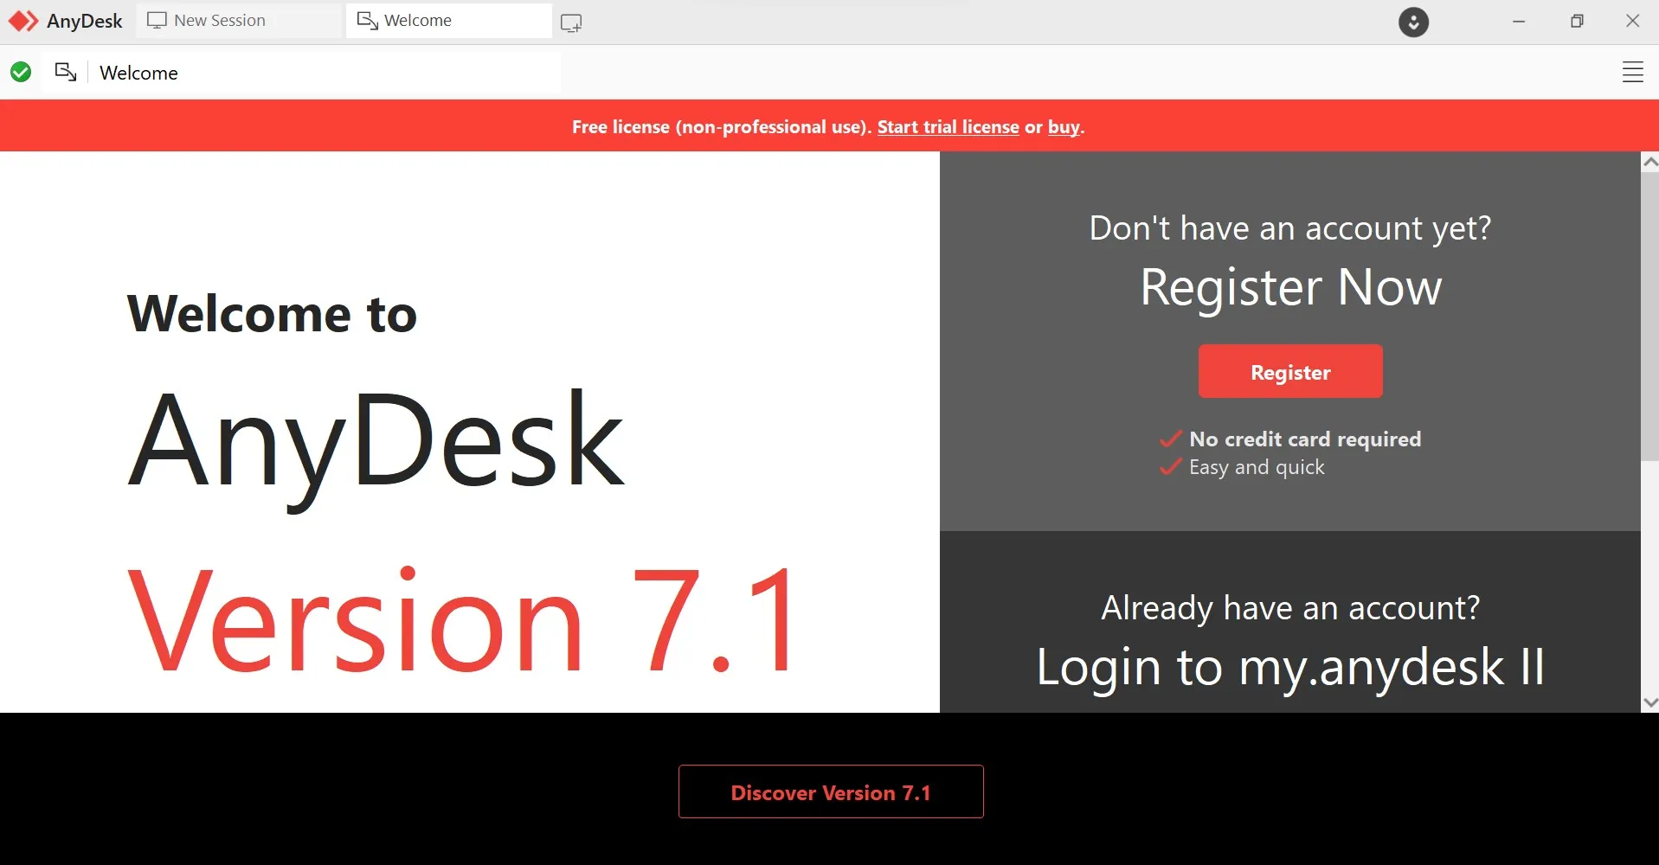Click the Discover Version 7.1 button
Screen dimensions: 1659x865
[x=830, y=791]
